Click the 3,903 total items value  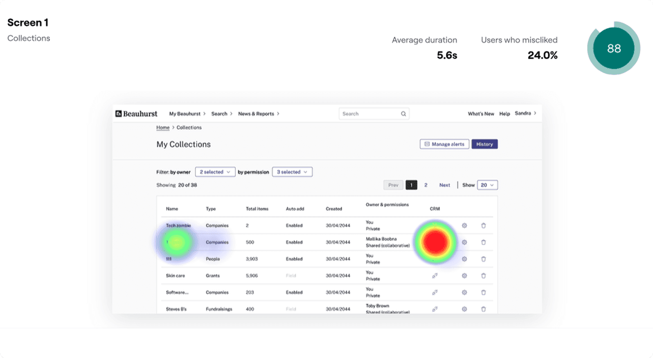(252, 259)
